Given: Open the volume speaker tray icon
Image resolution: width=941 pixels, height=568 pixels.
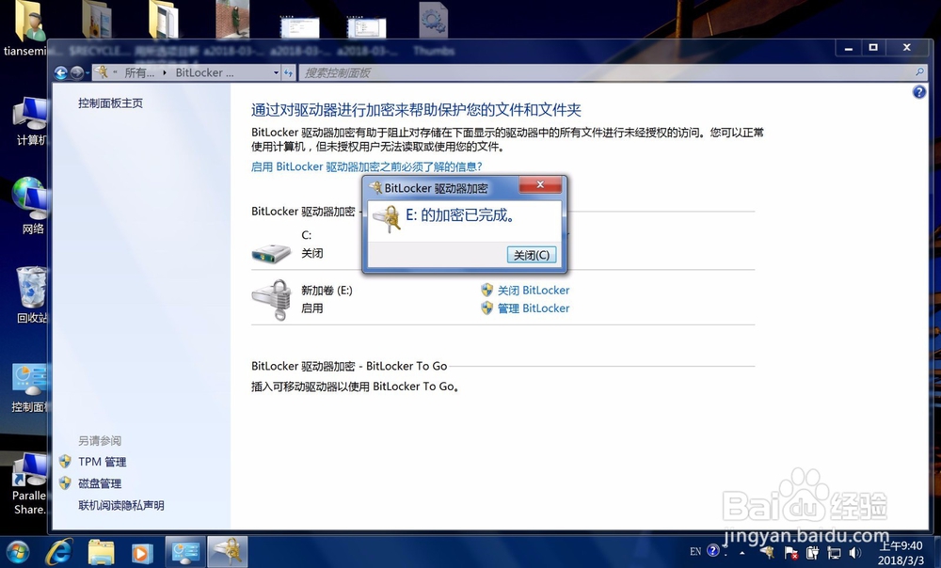Looking at the screenshot, I should tap(854, 553).
